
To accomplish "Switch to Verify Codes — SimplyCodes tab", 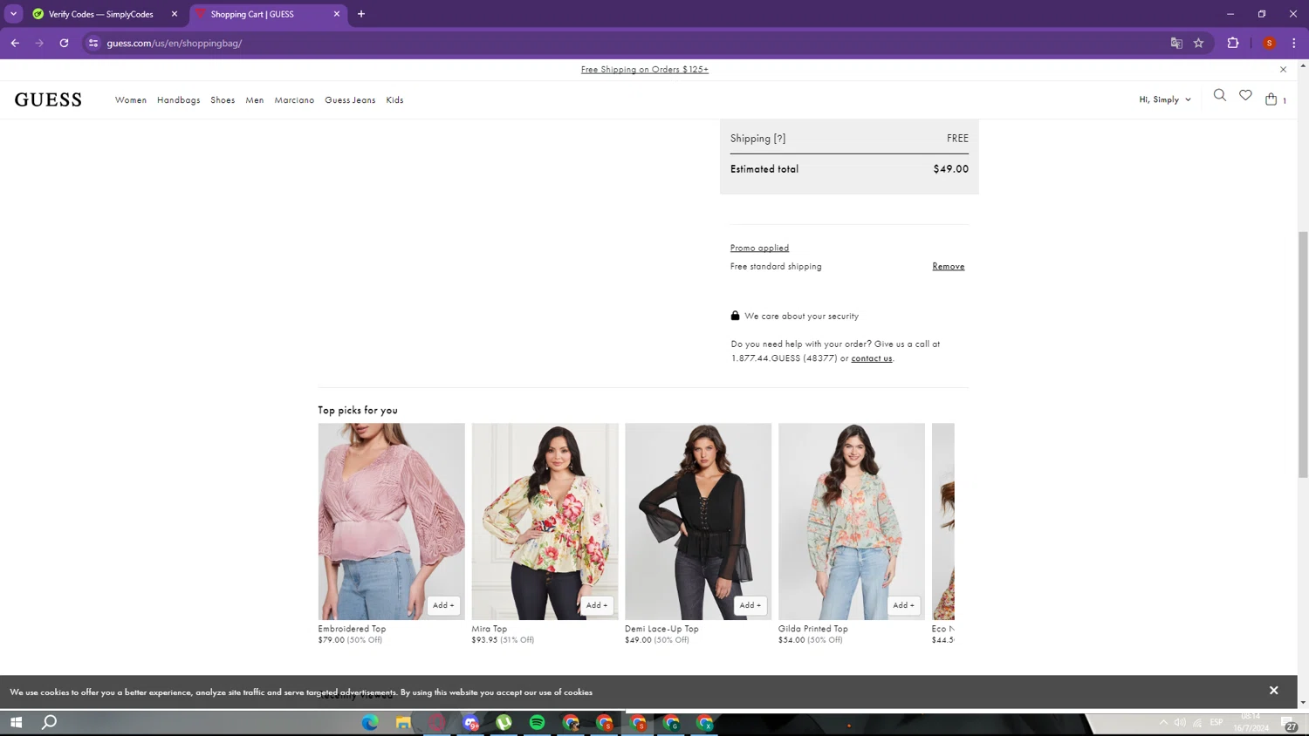I will (100, 14).
